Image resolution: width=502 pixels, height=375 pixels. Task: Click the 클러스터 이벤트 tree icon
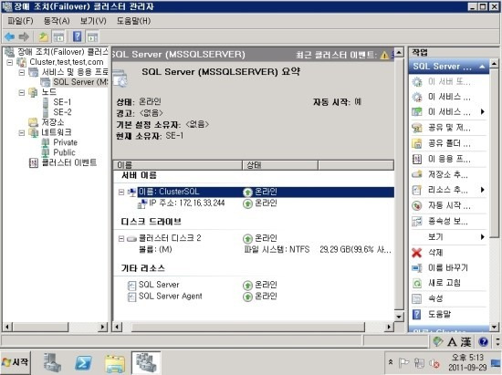pos(34,162)
